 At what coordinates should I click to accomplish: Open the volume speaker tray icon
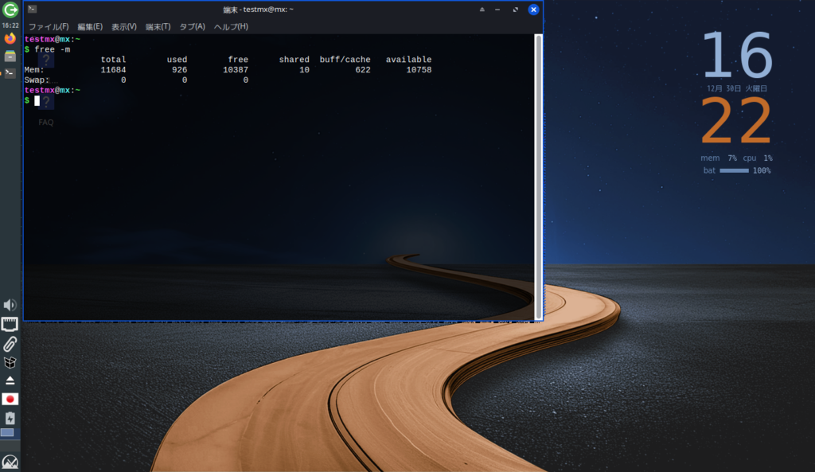tap(10, 305)
